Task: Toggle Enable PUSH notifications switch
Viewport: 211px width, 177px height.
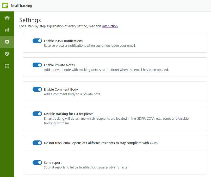Action: click(37, 41)
